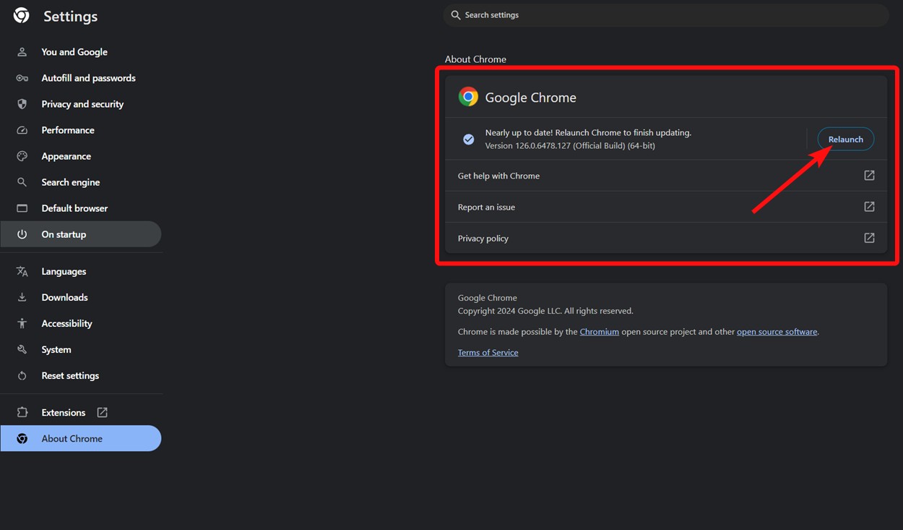Screen dimensions: 903x530
Task: Click the Performance speedometer icon
Action: (21, 129)
